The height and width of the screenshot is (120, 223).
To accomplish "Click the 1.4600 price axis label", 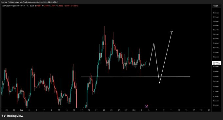I will [215, 71].
